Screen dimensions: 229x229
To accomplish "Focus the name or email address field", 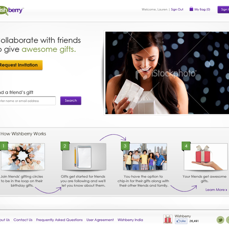I will click(x=27, y=101).
